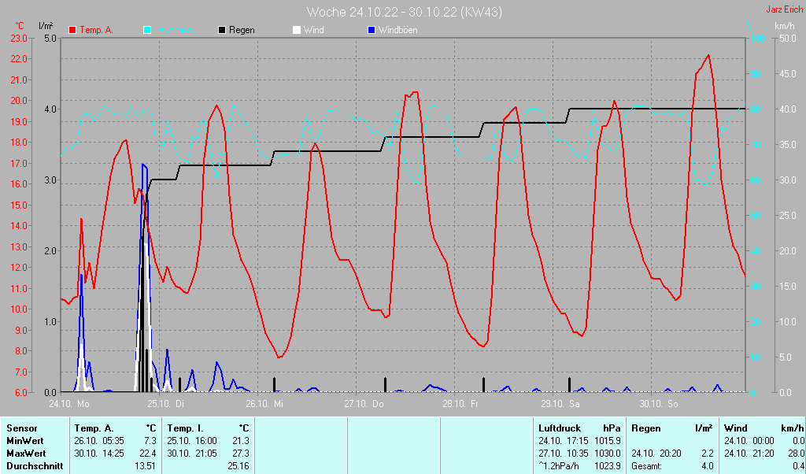Screen dimensions: 806x474
Task: Click the 24.10. Mo date on the axis
Action: [x=69, y=404]
